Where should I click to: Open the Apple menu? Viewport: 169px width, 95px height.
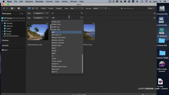pos(3,2)
